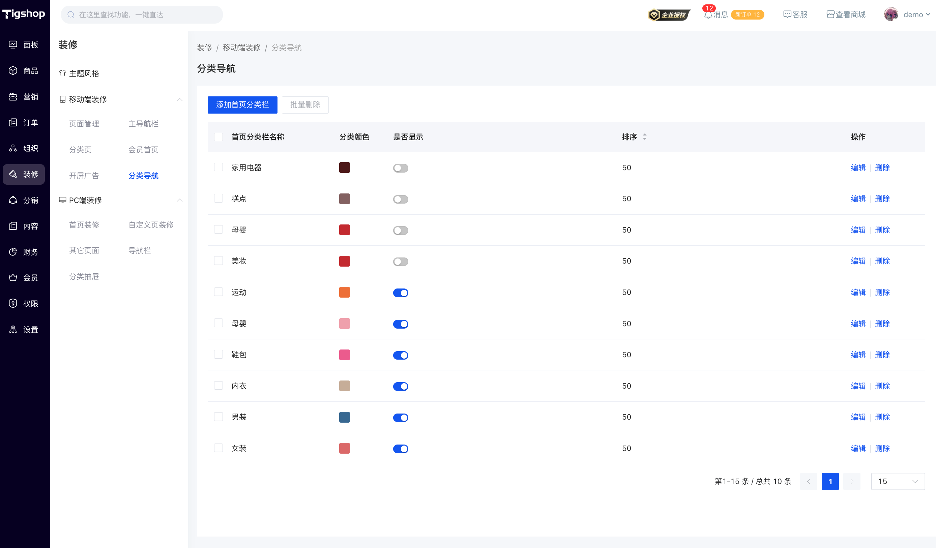
Task: Open 主导航栏 submenu item
Action: coord(143,124)
